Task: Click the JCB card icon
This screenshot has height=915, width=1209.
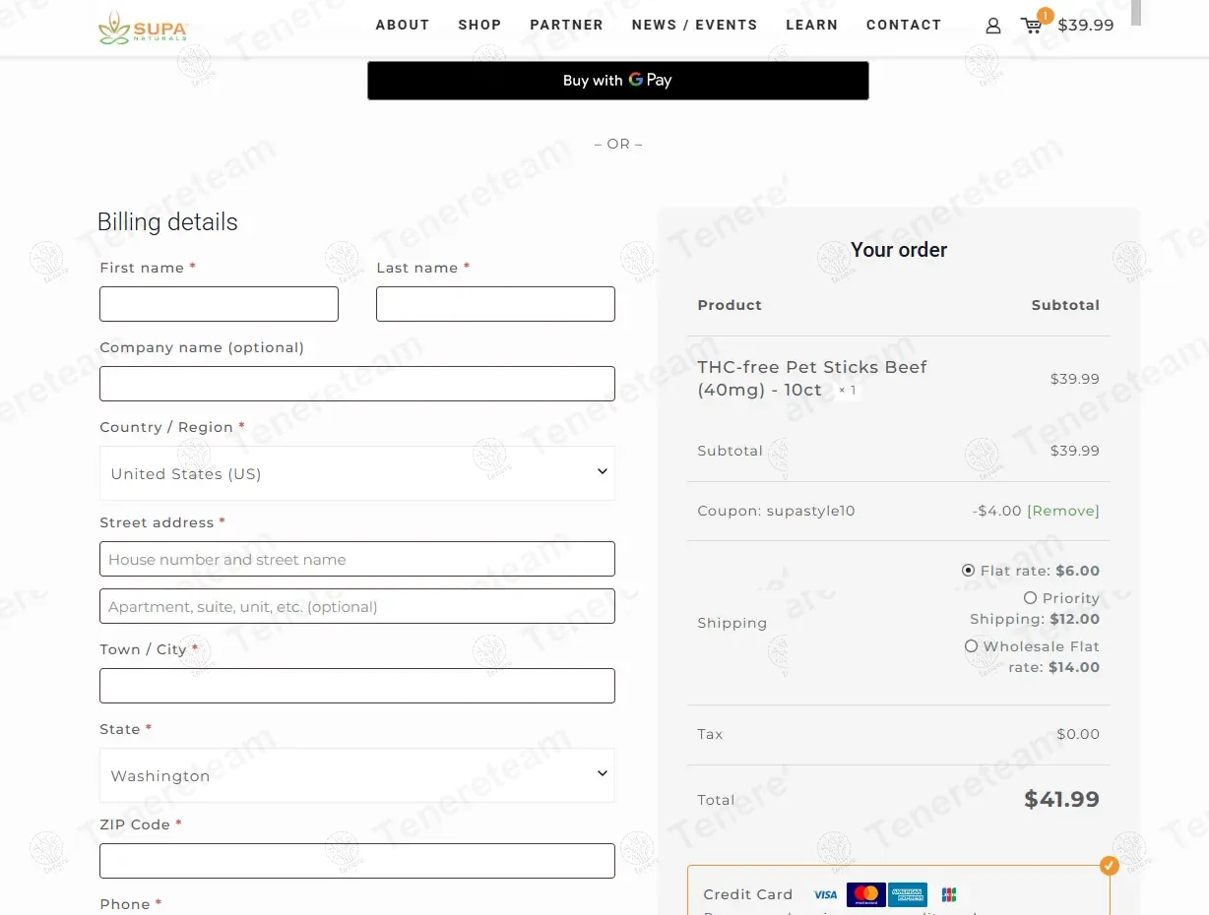Action: click(x=949, y=894)
